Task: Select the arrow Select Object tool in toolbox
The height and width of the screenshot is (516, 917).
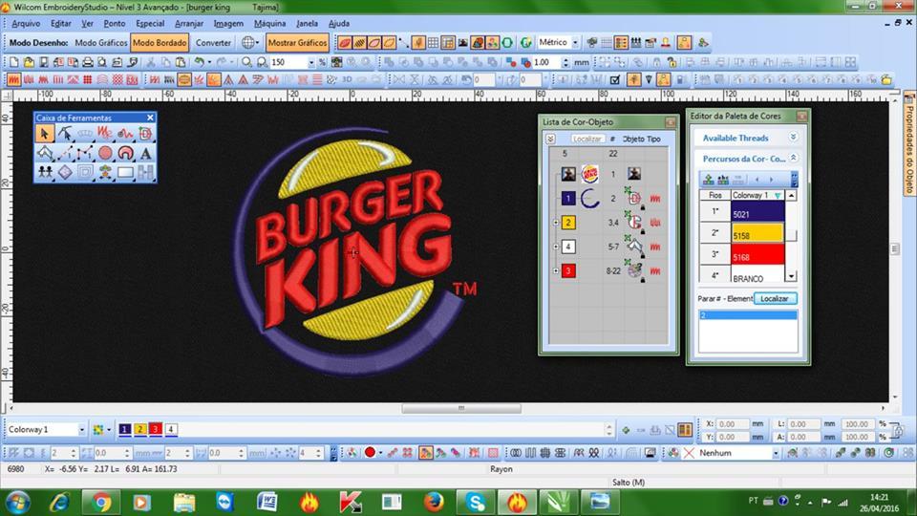Action: (x=45, y=134)
